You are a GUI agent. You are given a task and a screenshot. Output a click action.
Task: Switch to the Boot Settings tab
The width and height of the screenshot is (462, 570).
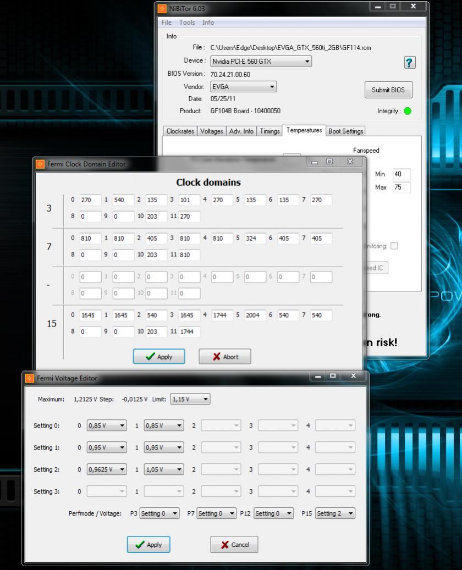[x=345, y=131]
